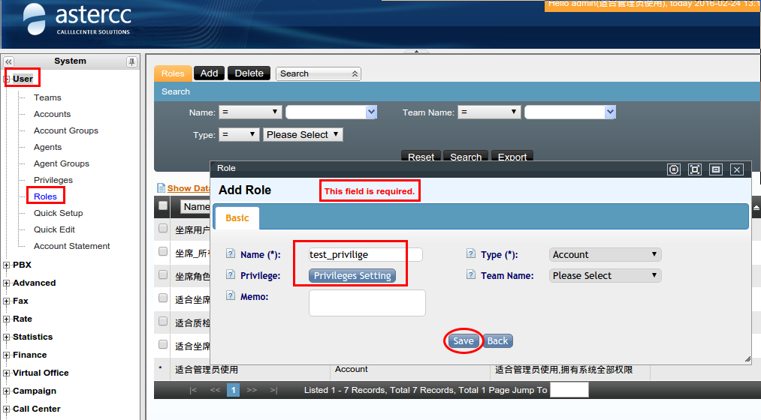Tick the checkbox on the second roles row
The width and height of the screenshot is (761, 420).
163,252
